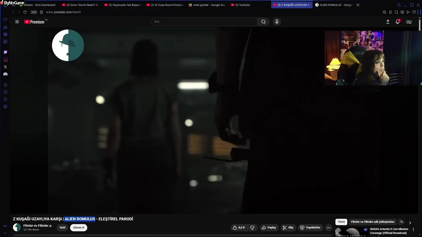Open options menu for NASA Artemis video
Viewport: 422px width, 237px height.
click(413, 230)
